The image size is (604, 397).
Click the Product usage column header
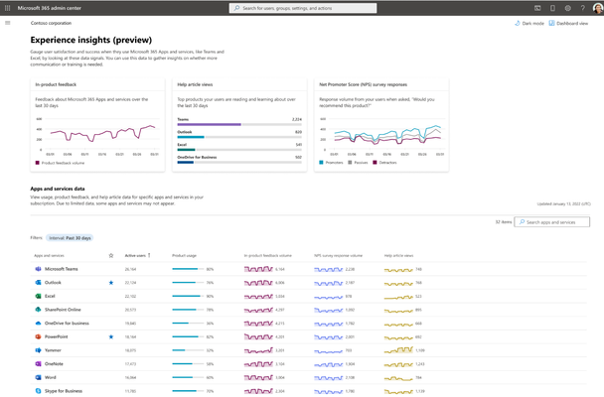coord(184,255)
